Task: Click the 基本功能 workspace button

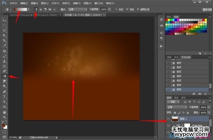Action: pos(207,10)
